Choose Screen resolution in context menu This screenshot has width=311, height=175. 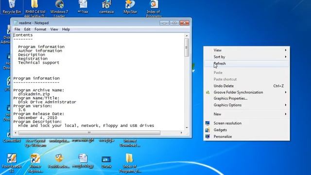tap(246, 123)
